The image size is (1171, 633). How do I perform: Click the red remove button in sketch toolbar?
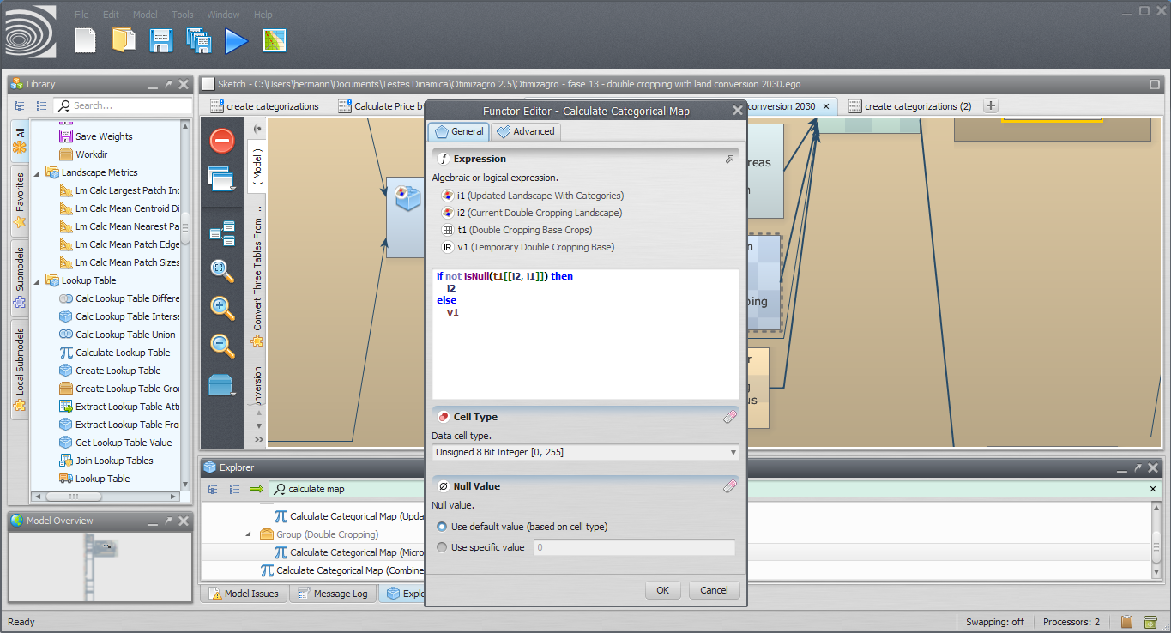coord(222,141)
